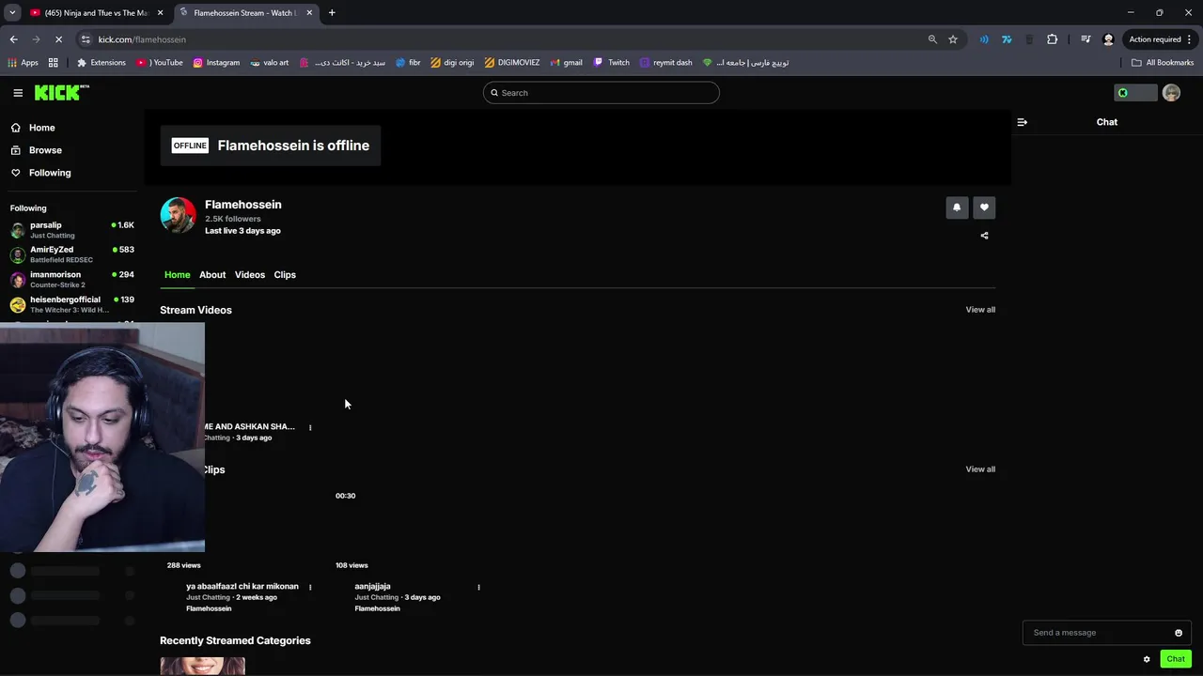View all Clips
Image resolution: width=1203 pixels, height=676 pixels.
pos(980,469)
